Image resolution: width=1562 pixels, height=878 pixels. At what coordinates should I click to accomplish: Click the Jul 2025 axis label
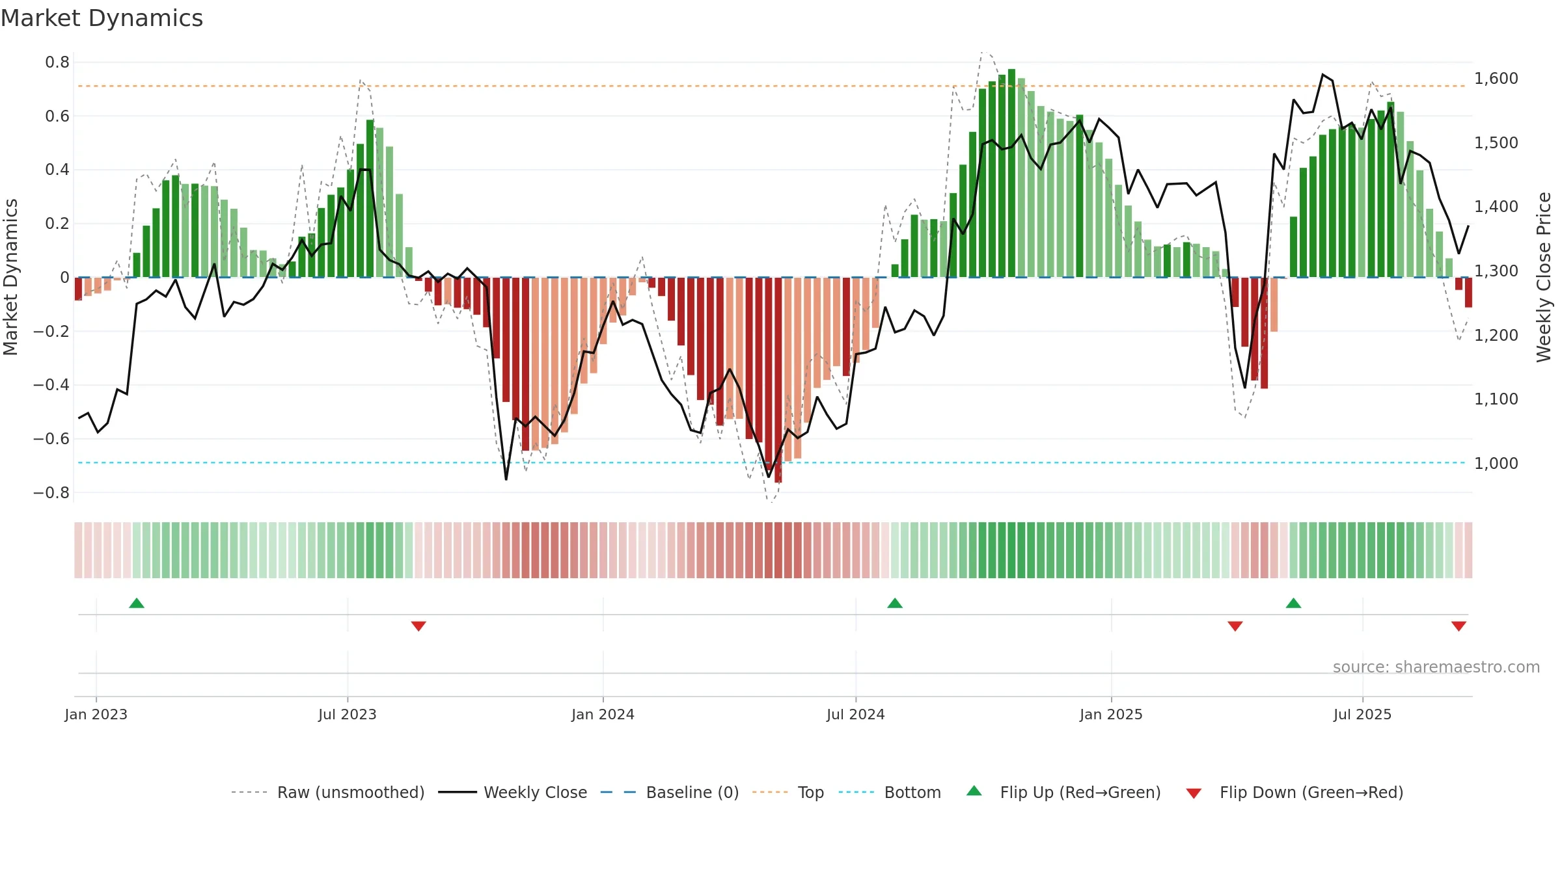click(1362, 714)
